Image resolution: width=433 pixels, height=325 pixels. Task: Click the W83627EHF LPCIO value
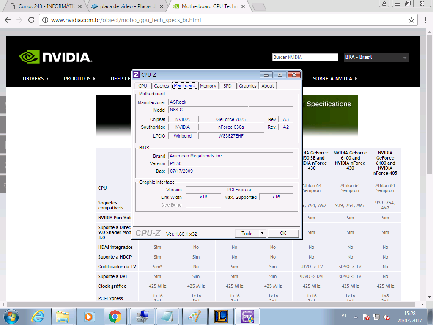[x=231, y=136]
